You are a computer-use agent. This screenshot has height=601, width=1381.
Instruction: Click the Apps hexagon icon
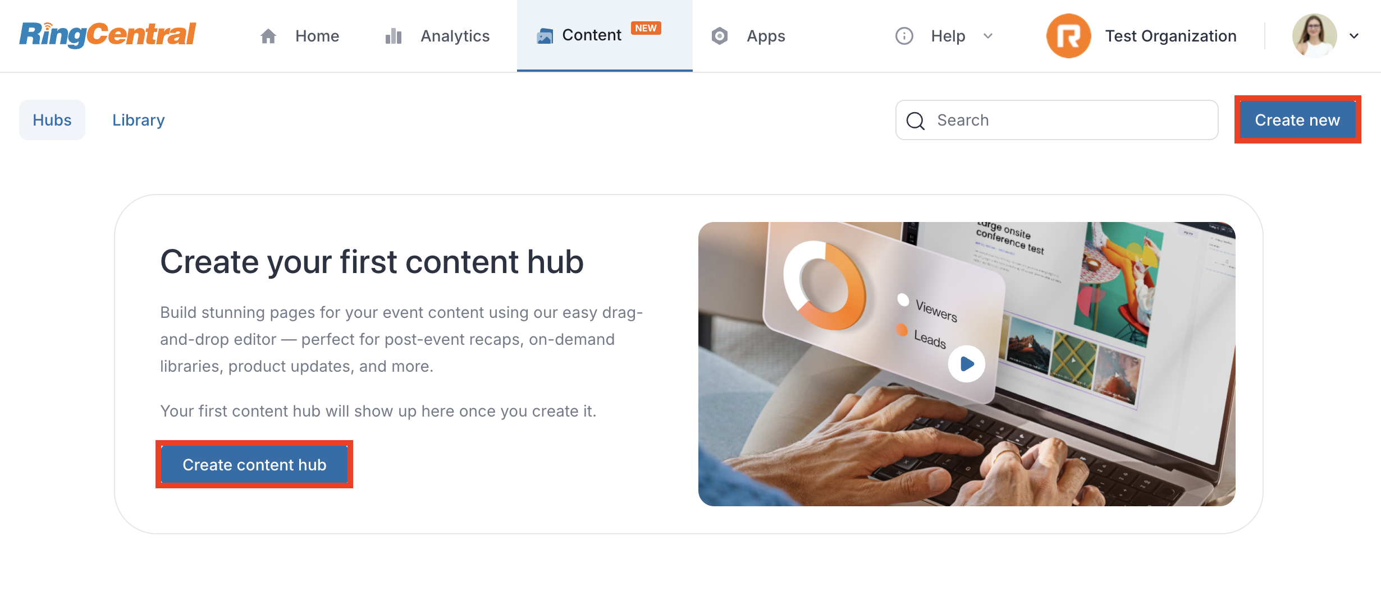720,36
